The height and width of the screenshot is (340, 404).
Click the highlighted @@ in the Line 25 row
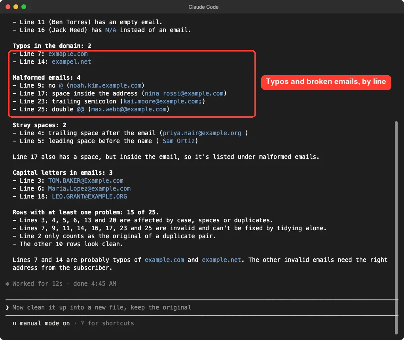point(81,109)
